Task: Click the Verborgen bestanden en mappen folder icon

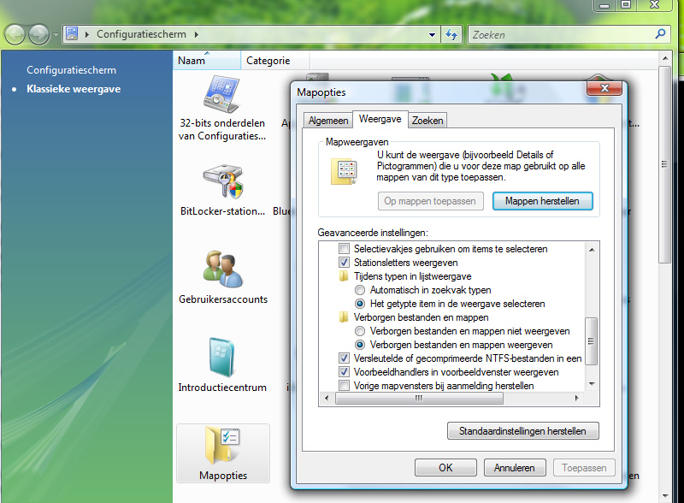Action: (x=344, y=317)
